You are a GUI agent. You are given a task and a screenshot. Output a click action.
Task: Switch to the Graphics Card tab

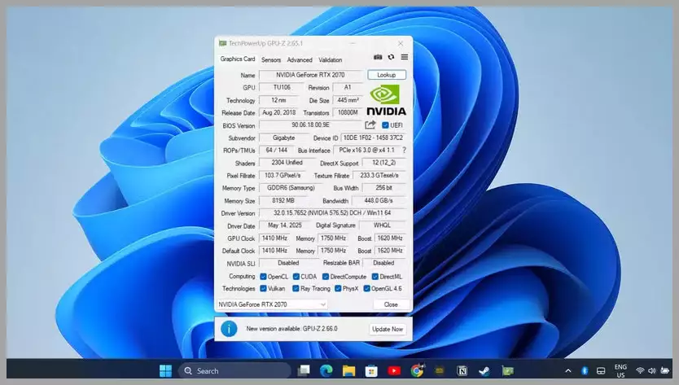click(x=237, y=59)
